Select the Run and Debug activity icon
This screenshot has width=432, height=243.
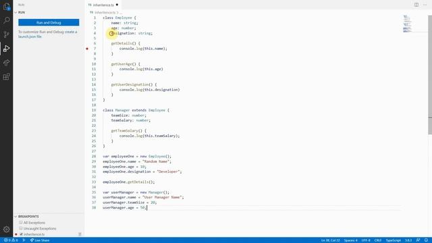(x=6, y=49)
